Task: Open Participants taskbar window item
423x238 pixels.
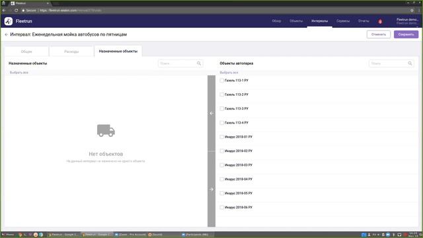Action: pos(197,235)
